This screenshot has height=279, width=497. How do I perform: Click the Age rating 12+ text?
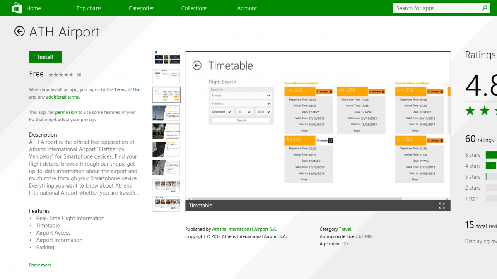(x=334, y=244)
